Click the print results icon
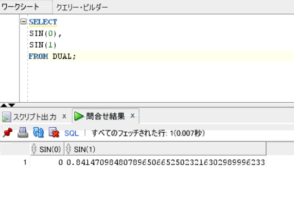Viewport: 294px width, 210px height. (x=22, y=132)
